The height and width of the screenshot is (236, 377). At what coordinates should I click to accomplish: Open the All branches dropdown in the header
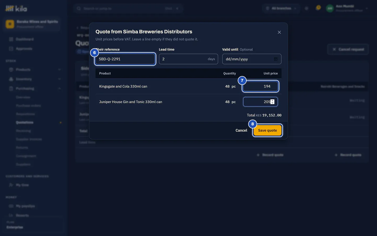click(281, 8)
